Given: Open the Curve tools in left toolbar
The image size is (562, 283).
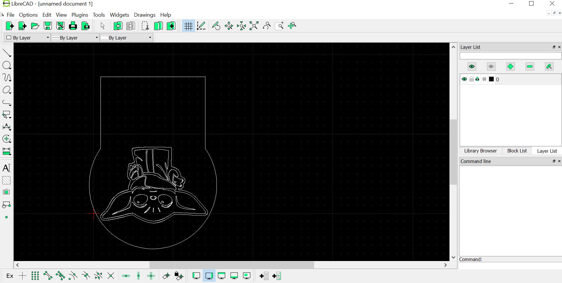Looking at the screenshot, I should coord(7,78).
